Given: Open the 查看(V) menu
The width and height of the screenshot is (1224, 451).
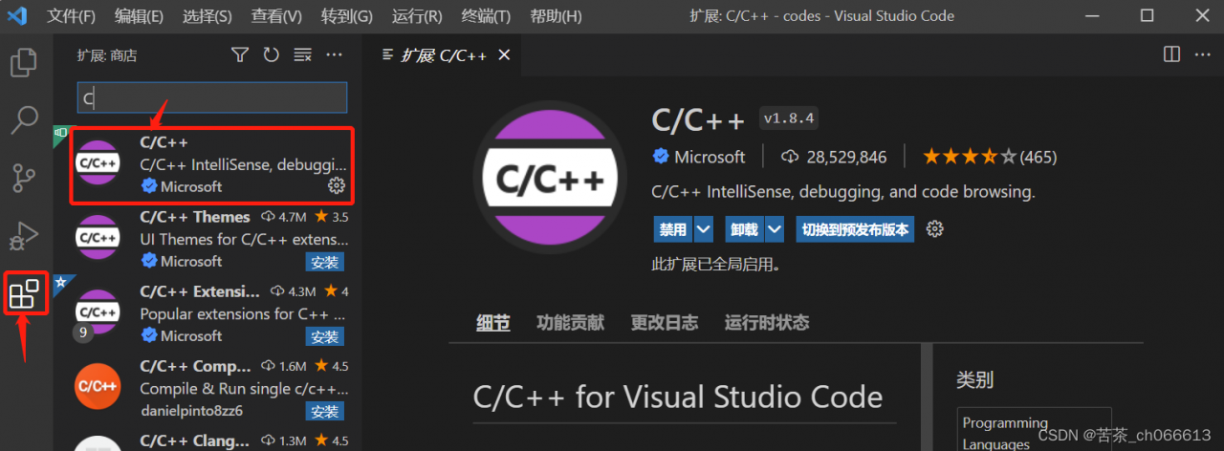Looking at the screenshot, I should pyautogui.click(x=276, y=16).
